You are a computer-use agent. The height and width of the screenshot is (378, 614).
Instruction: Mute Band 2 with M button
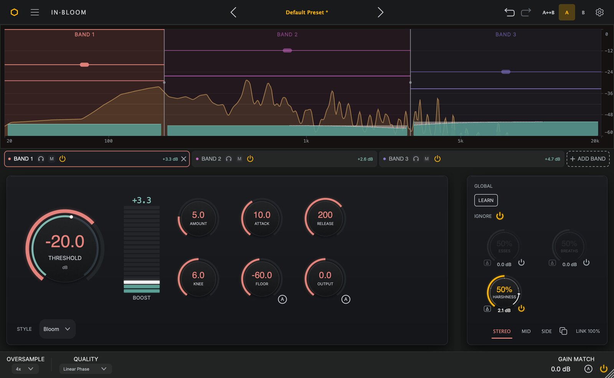coord(239,159)
